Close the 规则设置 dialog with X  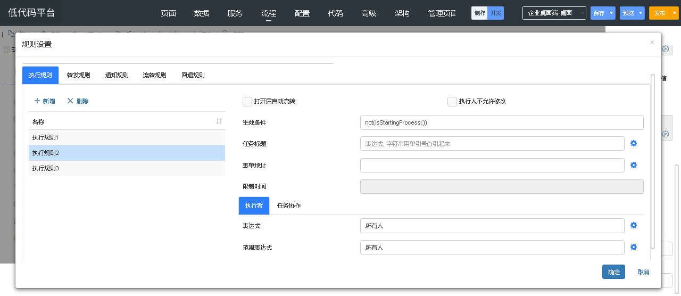point(652,43)
